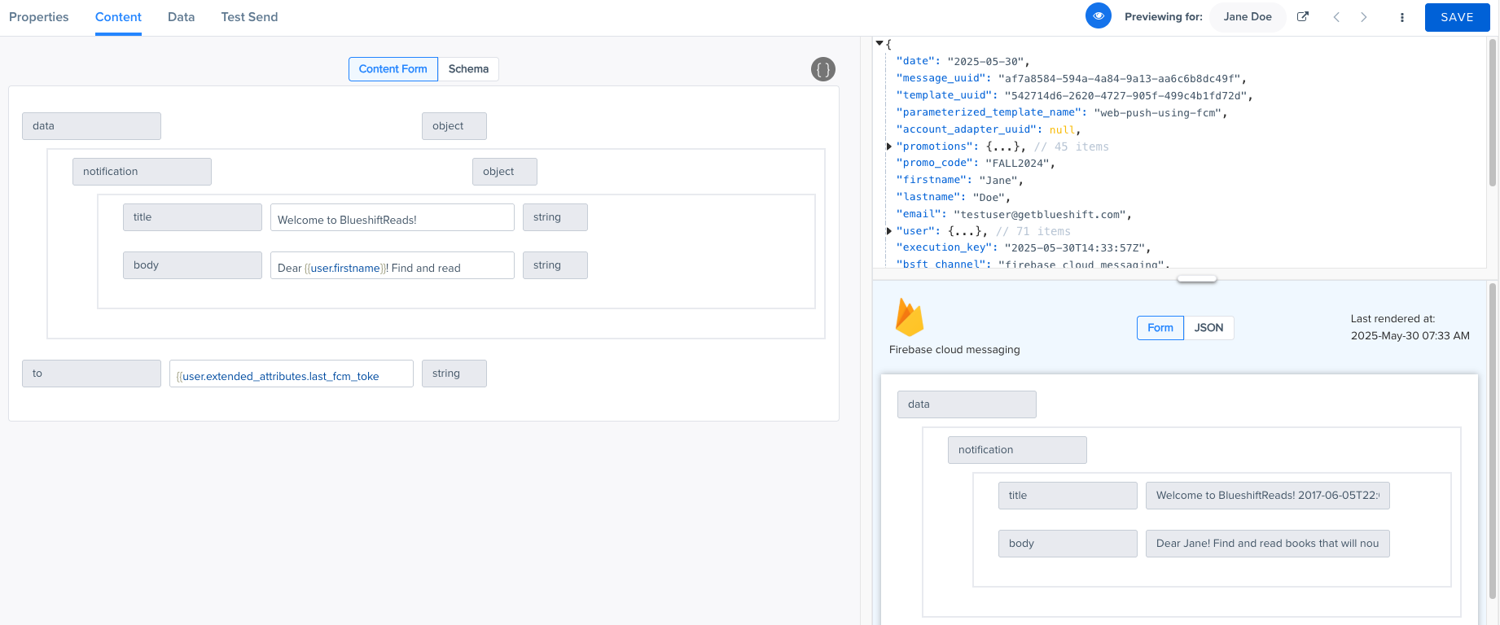The image size is (1500, 625).
Task: Click the Firebase cloud messaging logo
Action: (x=910, y=317)
